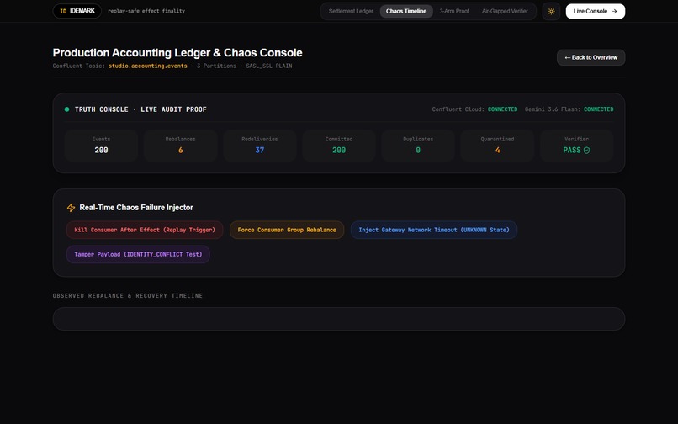Open the Settlement Ledger tab
The width and height of the screenshot is (678, 424).
pos(351,11)
